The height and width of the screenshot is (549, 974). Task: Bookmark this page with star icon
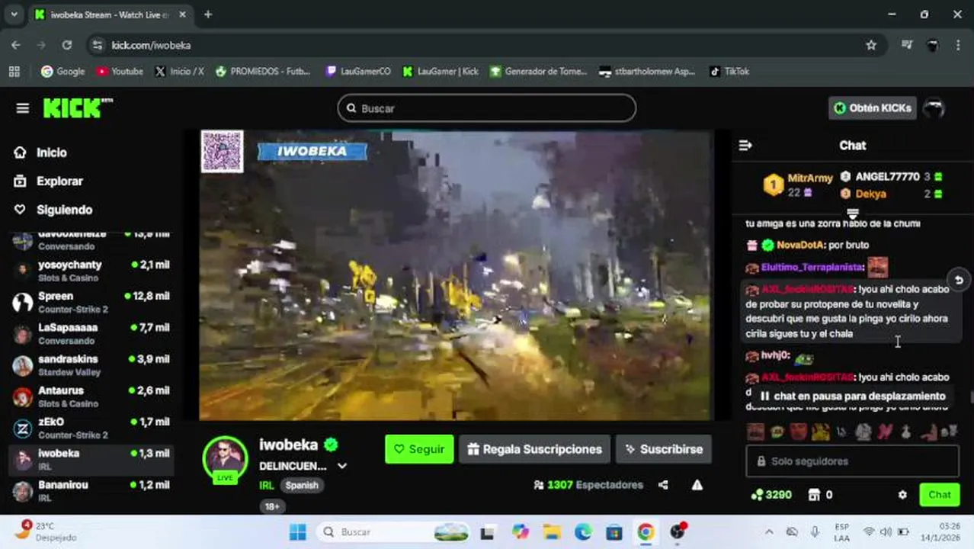point(871,45)
